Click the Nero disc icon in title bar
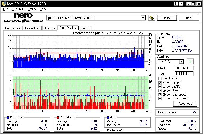The width and height of the screenshot is (203, 134). 4,4
